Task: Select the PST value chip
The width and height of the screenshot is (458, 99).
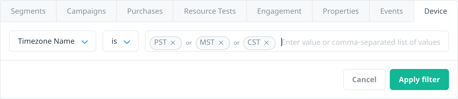Action: click(x=166, y=43)
